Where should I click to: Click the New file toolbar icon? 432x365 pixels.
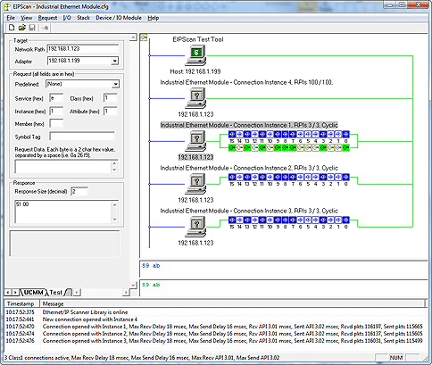(12, 28)
